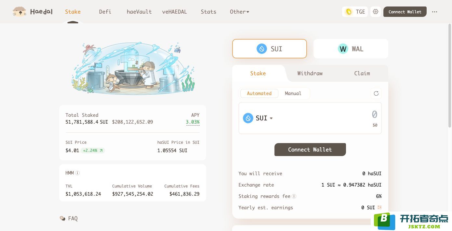Click the Staking rewards fee info icon

[x=294, y=196]
